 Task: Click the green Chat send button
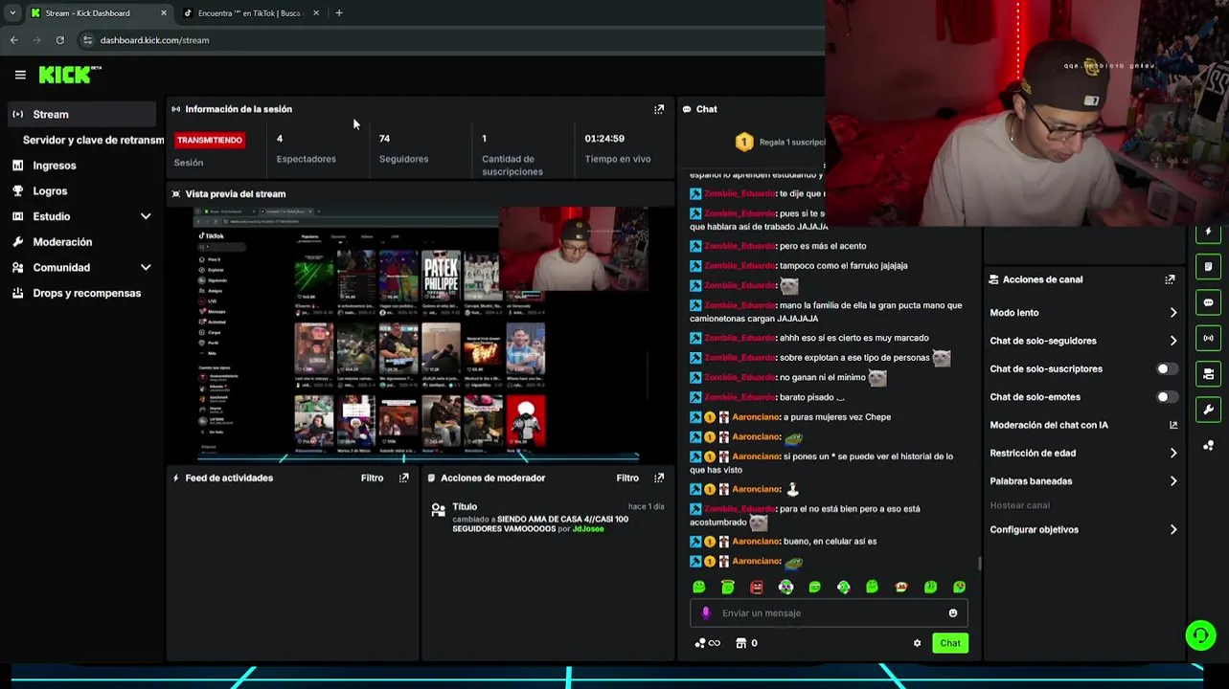click(x=950, y=643)
